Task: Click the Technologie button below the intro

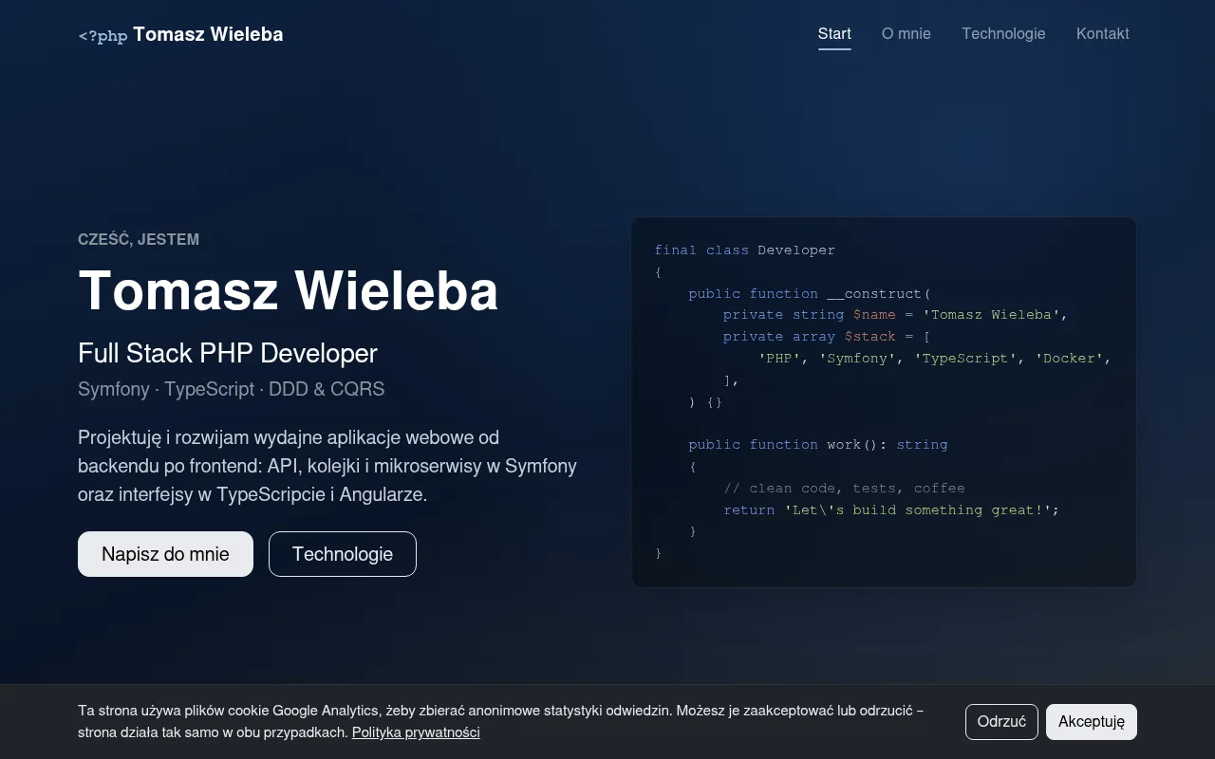Action: [343, 554]
